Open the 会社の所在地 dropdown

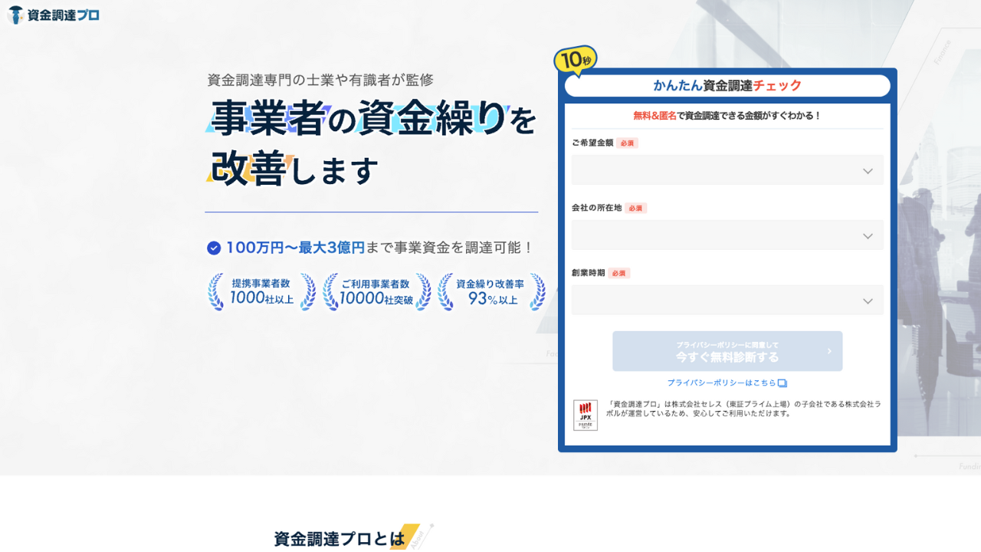pos(727,235)
